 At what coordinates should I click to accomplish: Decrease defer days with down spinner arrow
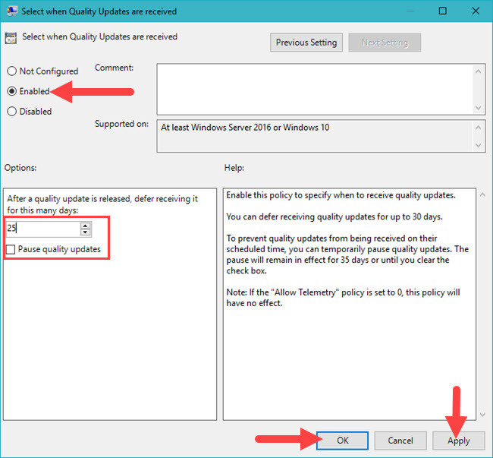[85, 232]
